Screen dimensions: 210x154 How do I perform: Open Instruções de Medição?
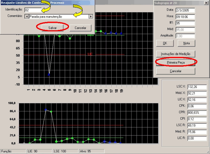coord(176,54)
